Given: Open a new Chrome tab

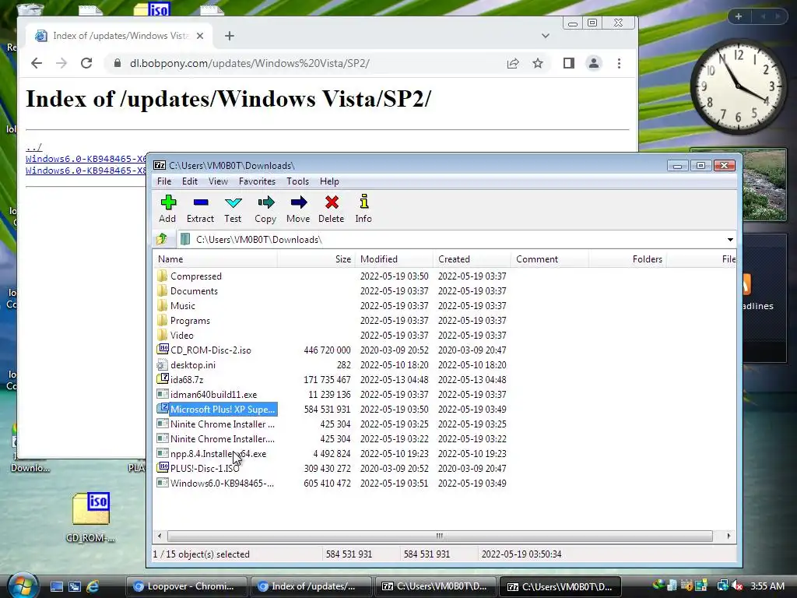Looking at the screenshot, I should [230, 36].
